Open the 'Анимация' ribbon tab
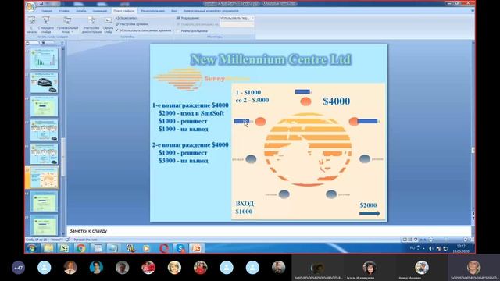This screenshot has width=500, height=281. (99, 11)
